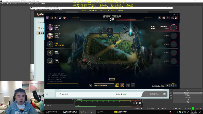203x114 pixels.
Task: Click the mid lane marker on the map
Action: pyautogui.click(x=114, y=42)
